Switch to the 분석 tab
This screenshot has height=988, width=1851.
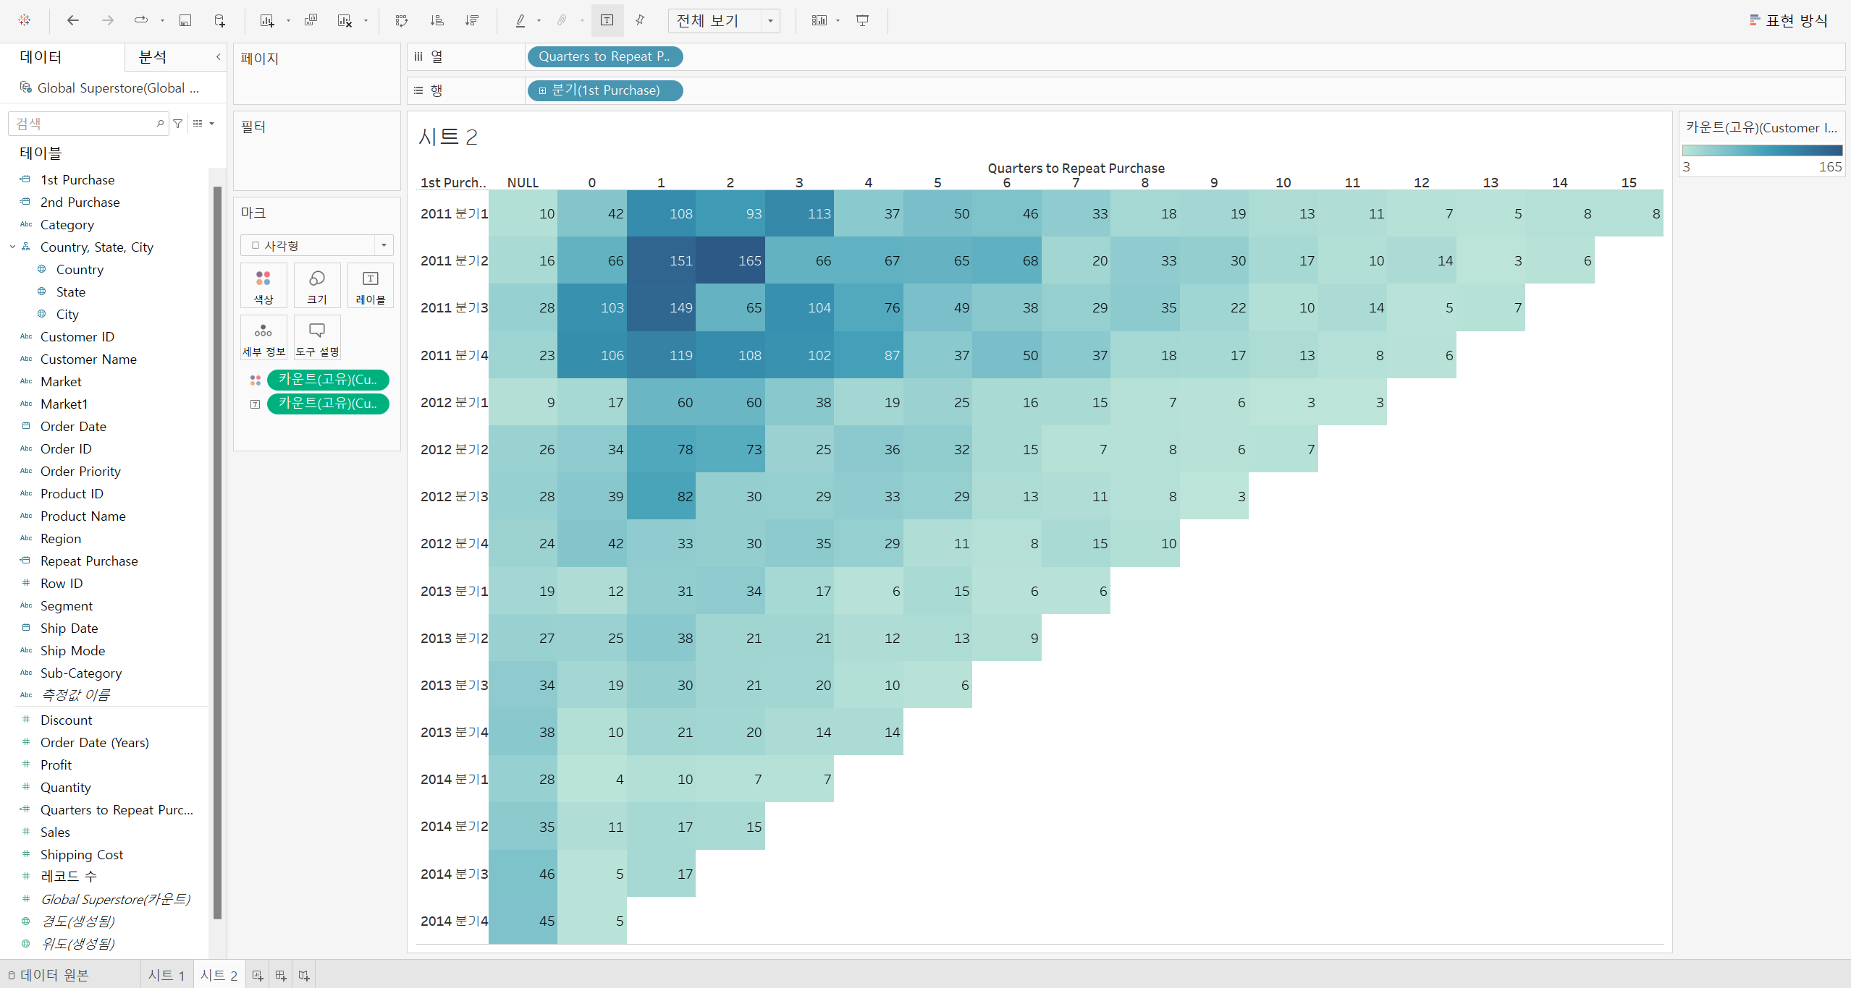(152, 57)
